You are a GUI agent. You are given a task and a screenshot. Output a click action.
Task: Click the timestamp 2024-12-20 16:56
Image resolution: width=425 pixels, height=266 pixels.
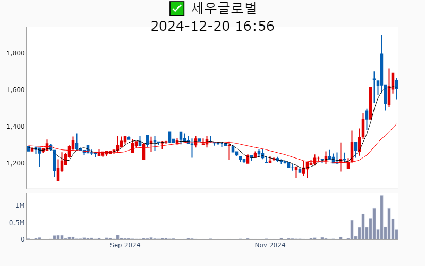(x=212, y=26)
